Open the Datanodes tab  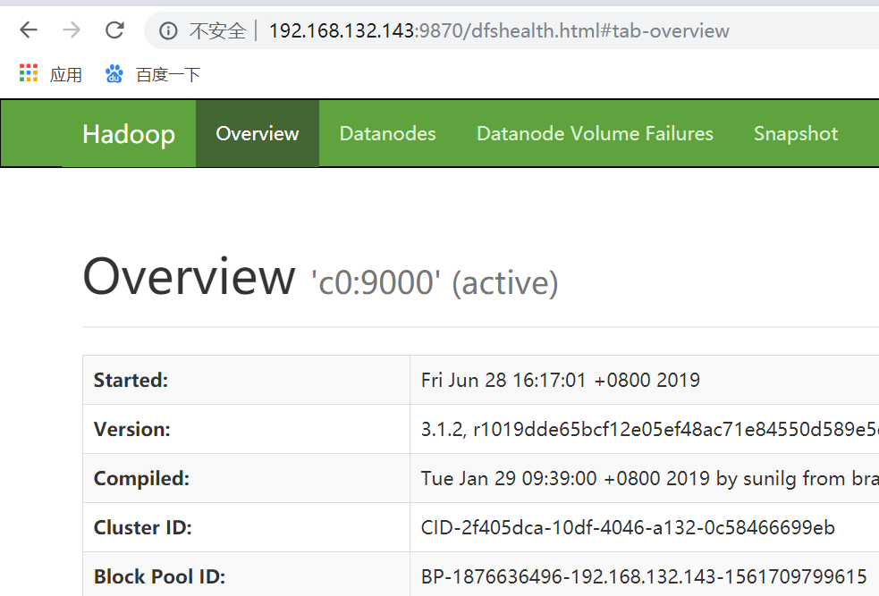click(x=387, y=133)
